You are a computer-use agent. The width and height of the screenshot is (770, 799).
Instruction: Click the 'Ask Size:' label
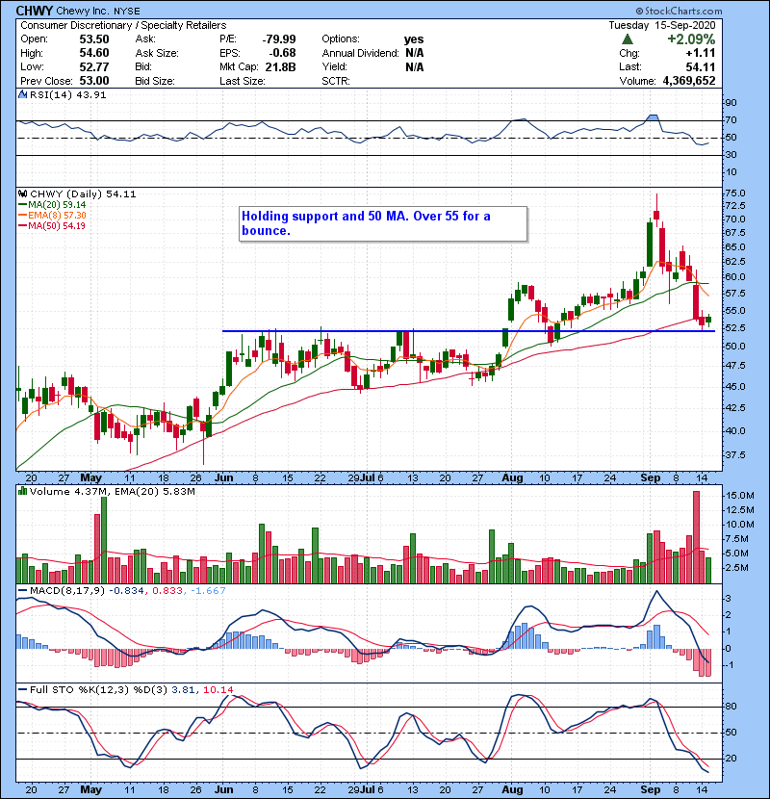[x=157, y=53]
